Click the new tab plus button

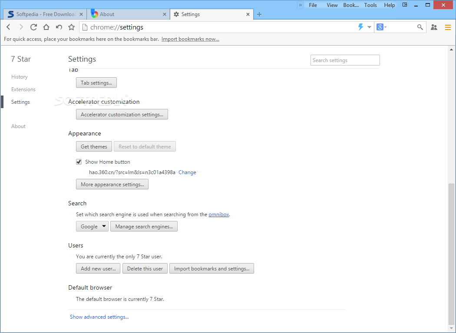pyautogui.click(x=259, y=14)
